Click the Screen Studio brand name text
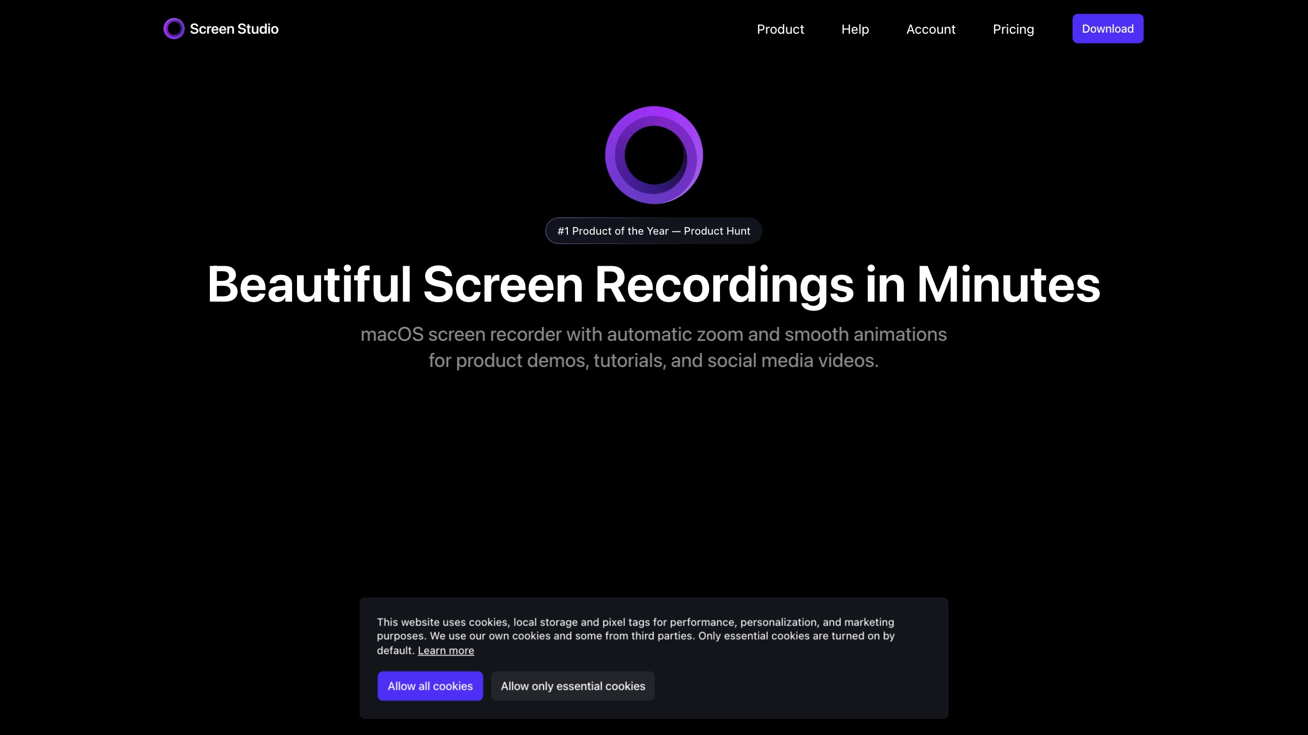 pos(234,29)
